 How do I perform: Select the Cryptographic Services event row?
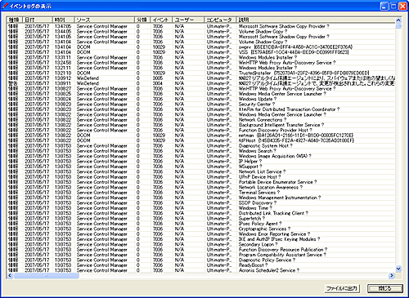tap(201, 229)
